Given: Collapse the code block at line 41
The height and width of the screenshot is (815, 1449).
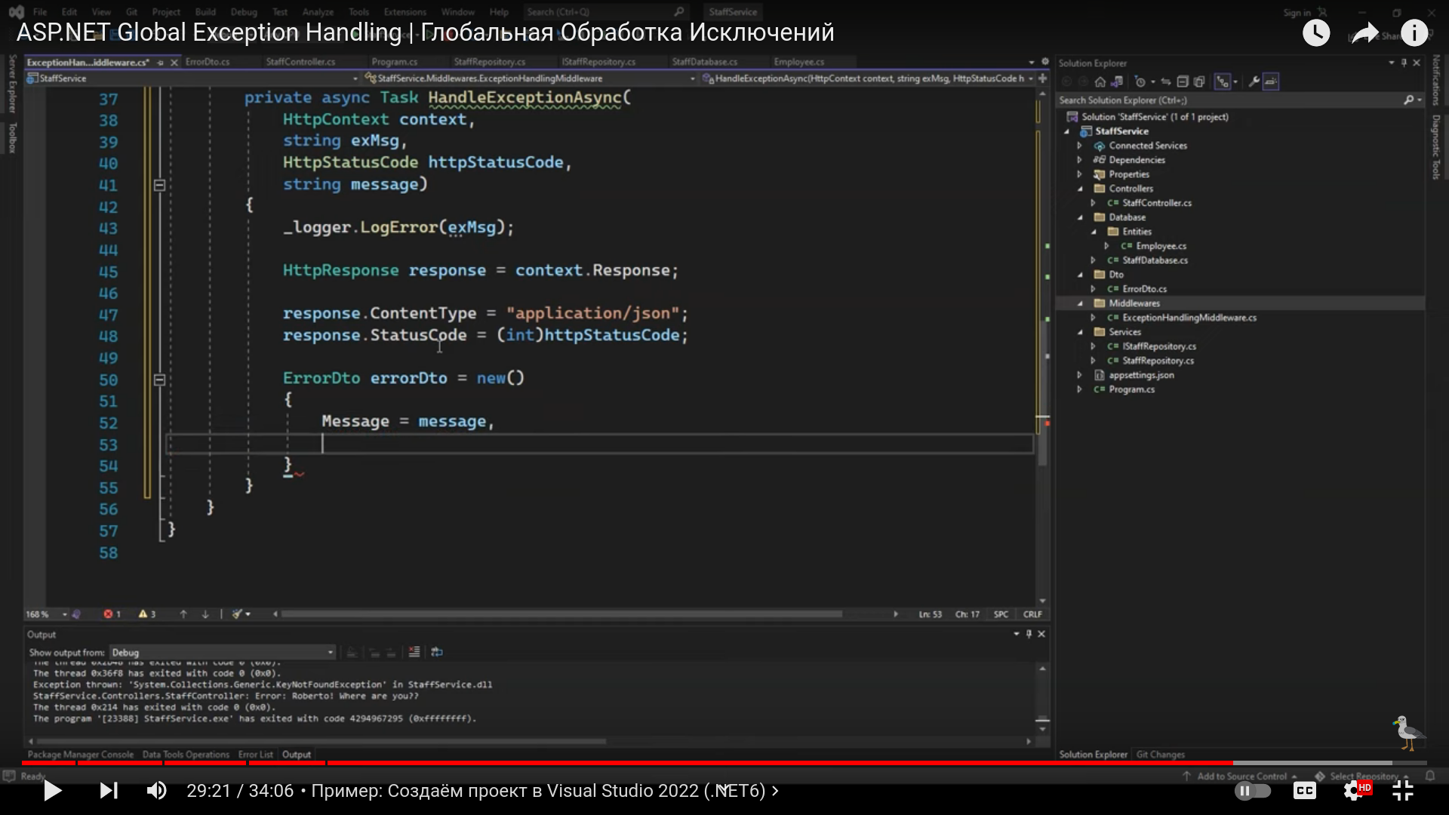Looking at the screenshot, I should click(x=159, y=185).
